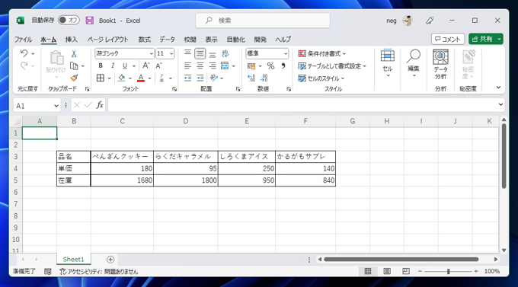
Task: Click the text orientation icon
Action: point(214,78)
